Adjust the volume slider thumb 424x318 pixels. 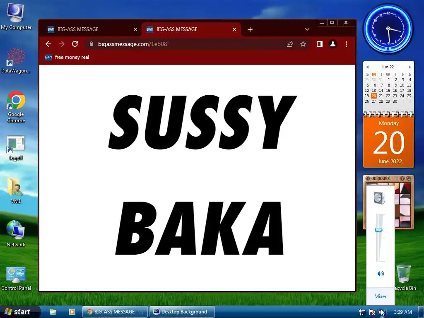(378, 230)
